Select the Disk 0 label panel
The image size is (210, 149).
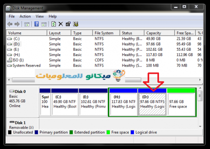click(x=22, y=102)
